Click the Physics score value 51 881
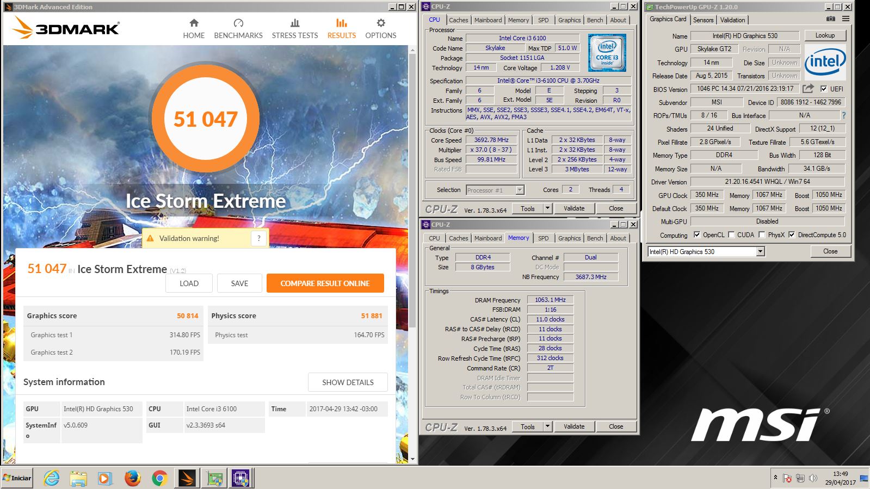Image resolution: width=870 pixels, height=489 pixels. click(372, 316)
